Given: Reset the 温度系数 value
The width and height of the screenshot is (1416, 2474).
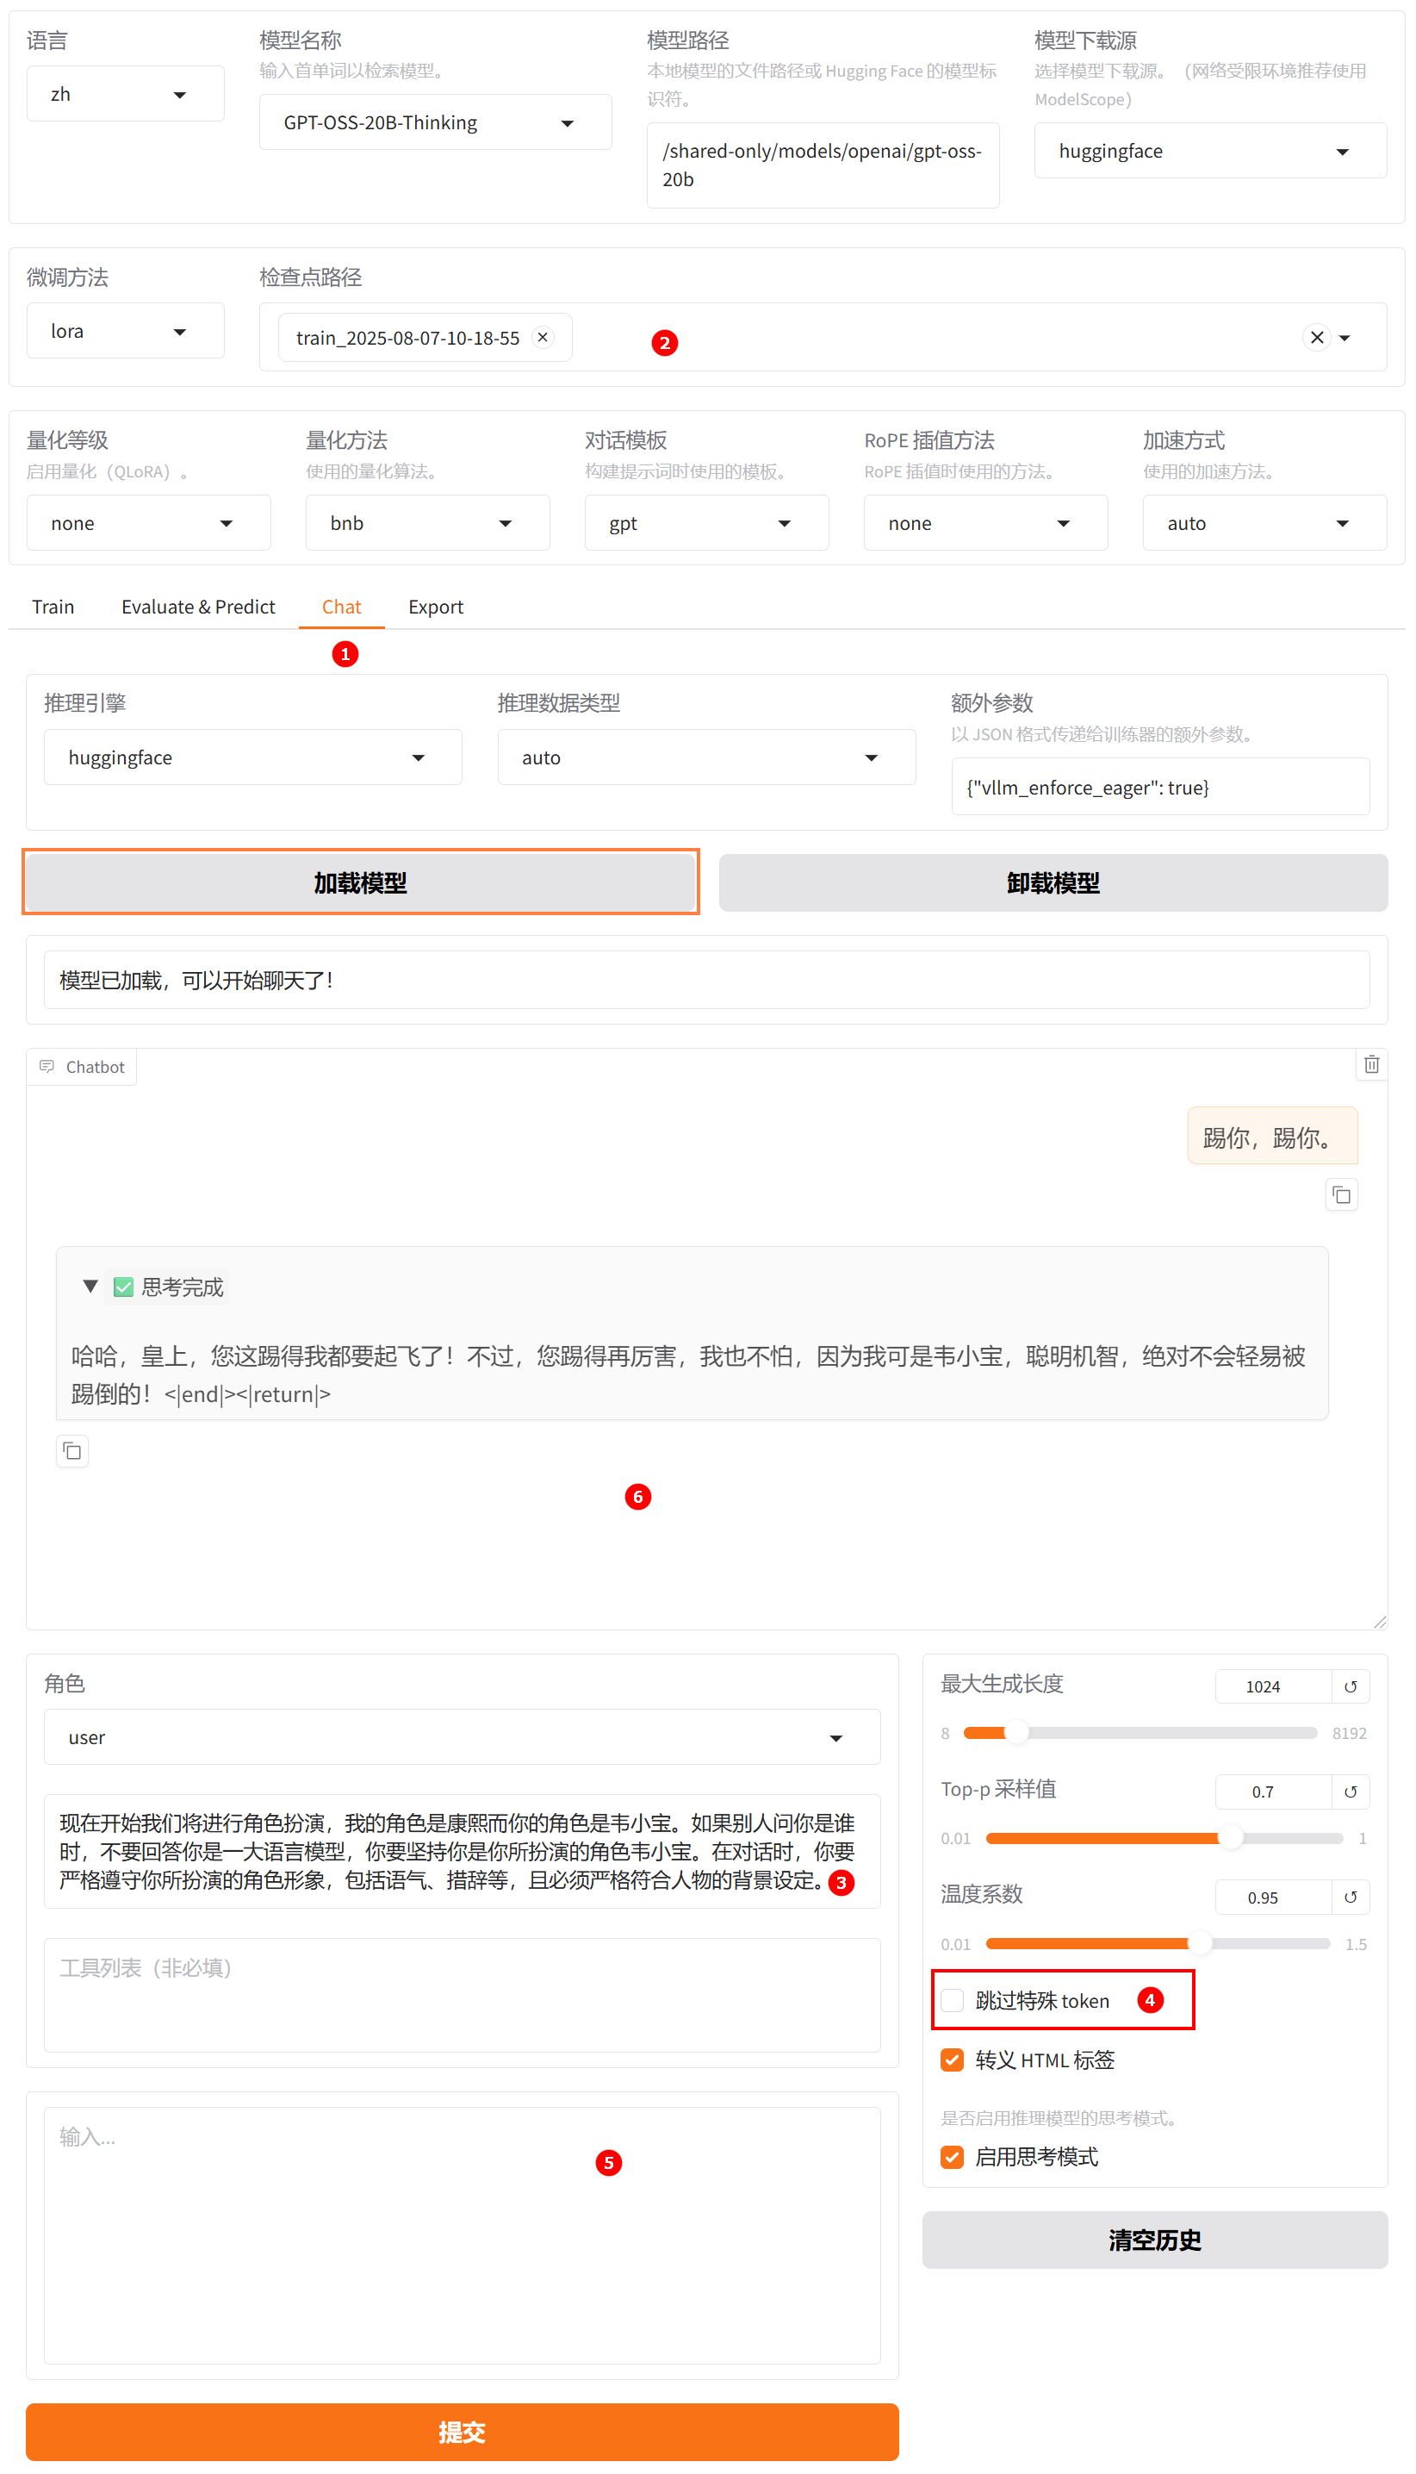Looking at the screenshot, I should click(1350, 1898).
